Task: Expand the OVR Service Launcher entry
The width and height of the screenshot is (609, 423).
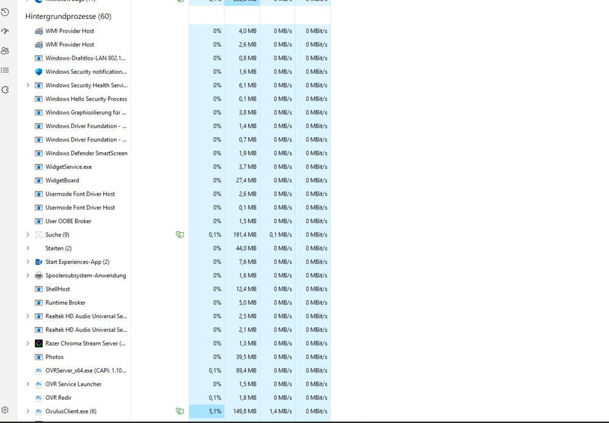Action: tap(27, 384)
